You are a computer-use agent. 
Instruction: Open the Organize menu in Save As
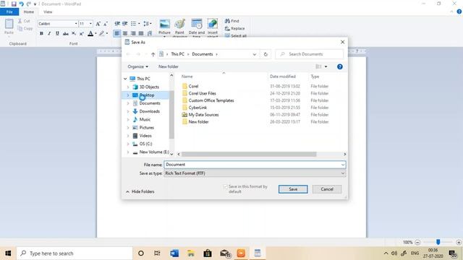pyautogui.click(x=138, y=66)
